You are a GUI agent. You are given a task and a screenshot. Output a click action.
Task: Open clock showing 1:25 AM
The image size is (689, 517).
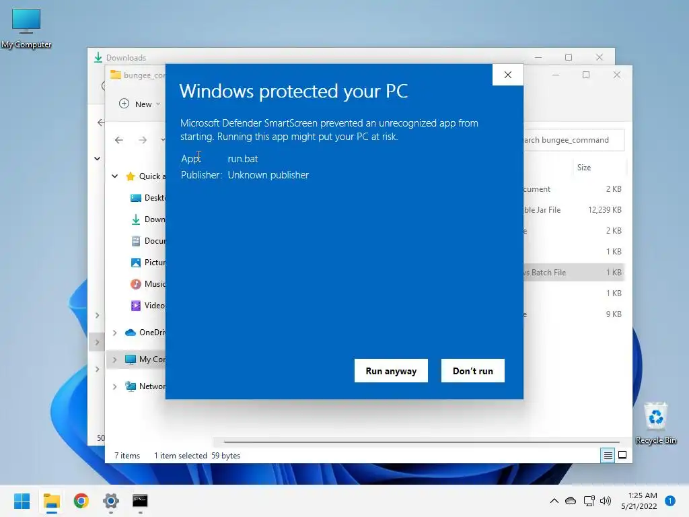pyautogui.click(x=639, y=501)
